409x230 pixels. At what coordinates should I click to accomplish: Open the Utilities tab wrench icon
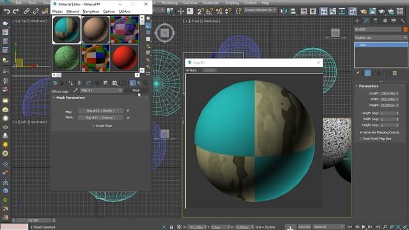tap(403, 21)
